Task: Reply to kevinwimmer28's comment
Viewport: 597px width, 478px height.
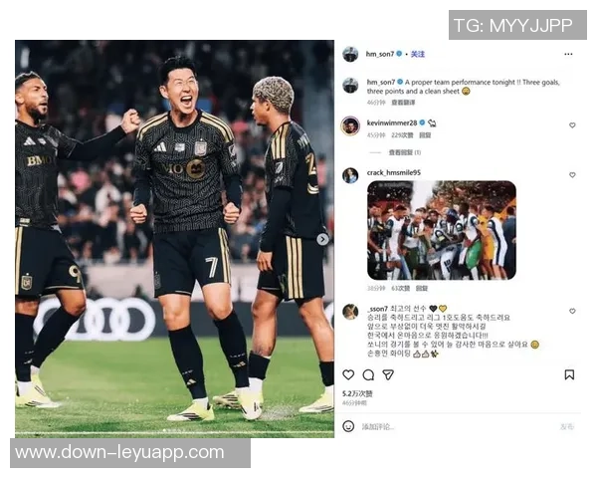Action: coord(425,135)
